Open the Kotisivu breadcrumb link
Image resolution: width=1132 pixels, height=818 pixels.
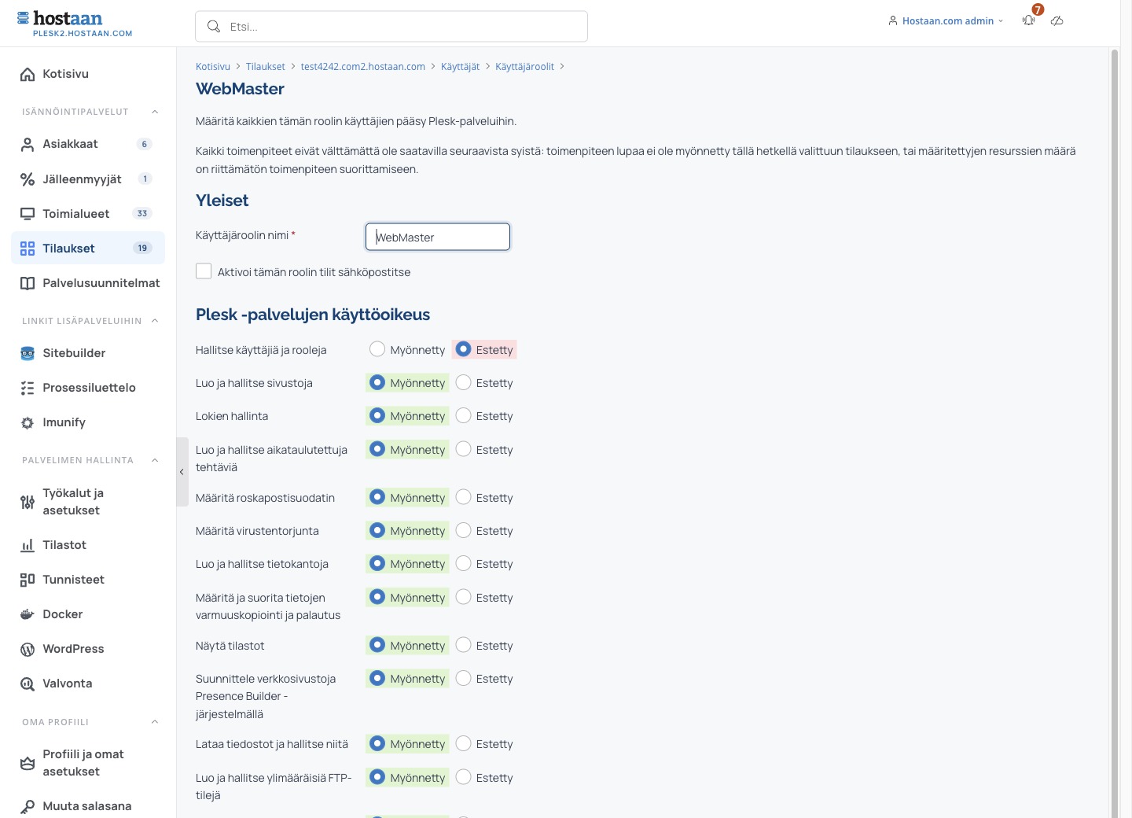(213, 67)
